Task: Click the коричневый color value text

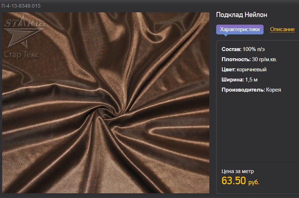Action: point(252,69)
